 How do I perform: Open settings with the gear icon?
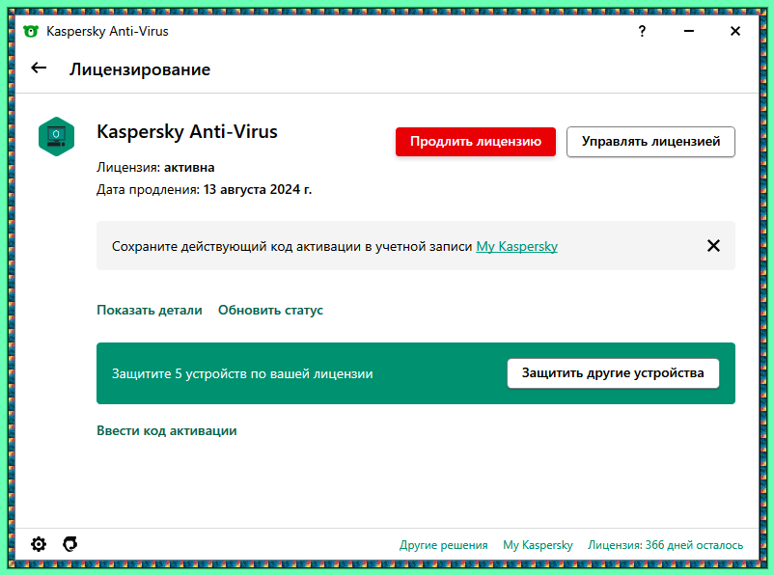(x=39, y=544)
